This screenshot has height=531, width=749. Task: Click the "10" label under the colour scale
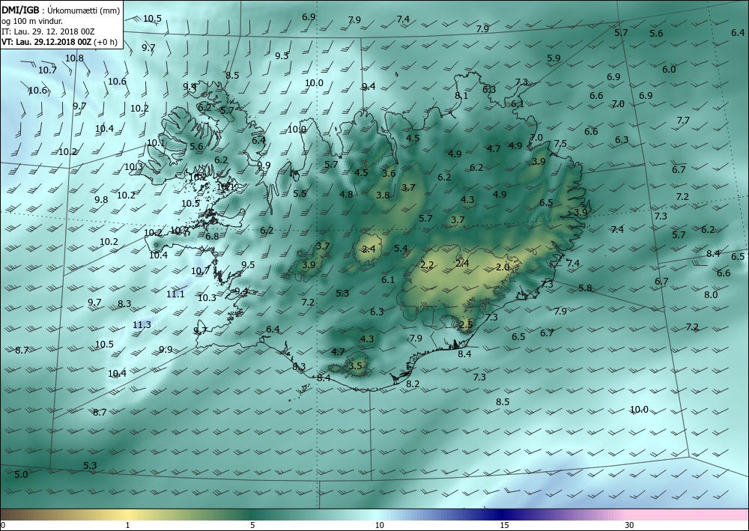coord(379,525)
